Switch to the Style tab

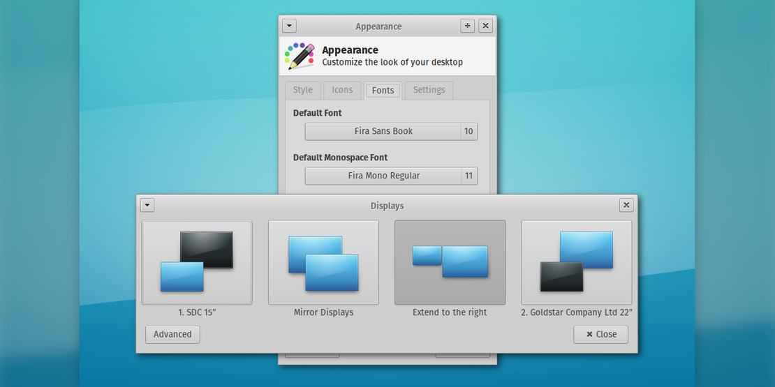[303, 90]
